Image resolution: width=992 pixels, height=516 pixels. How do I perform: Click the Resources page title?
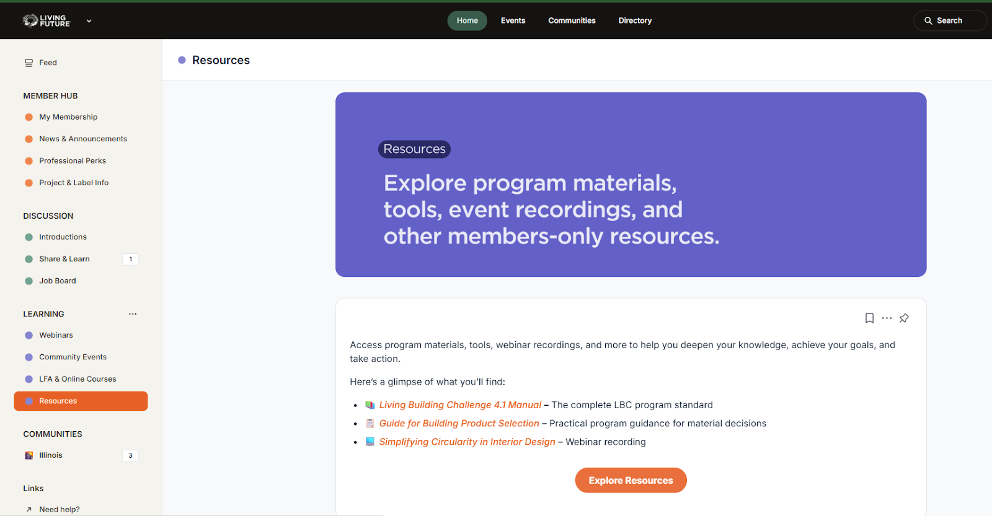(x=221, y=60)
